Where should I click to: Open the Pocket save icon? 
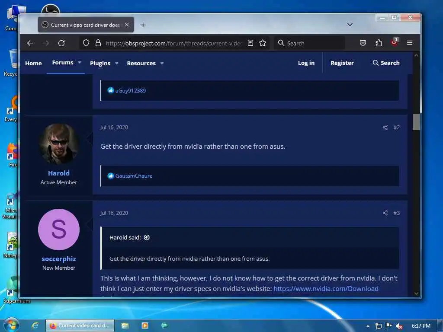(363, 43)
